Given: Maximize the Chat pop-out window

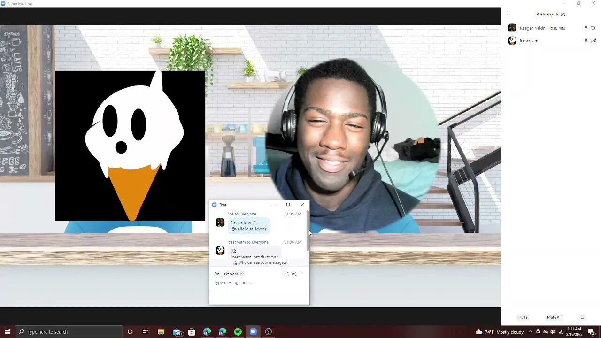Looking at the screenshot, I should [x=288, y=205].
